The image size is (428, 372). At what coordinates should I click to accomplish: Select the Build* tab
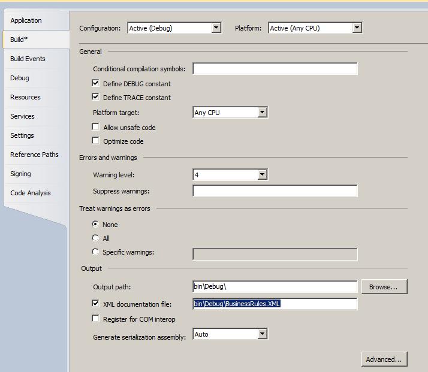pos(36,40)
